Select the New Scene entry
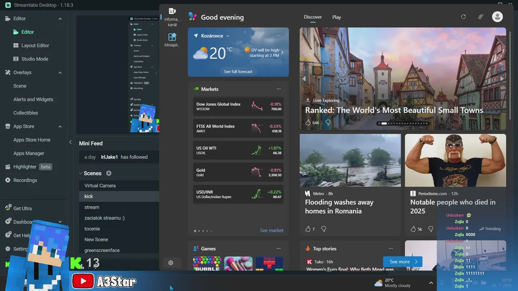Screen dimensions: 518x291 (119, 240)
